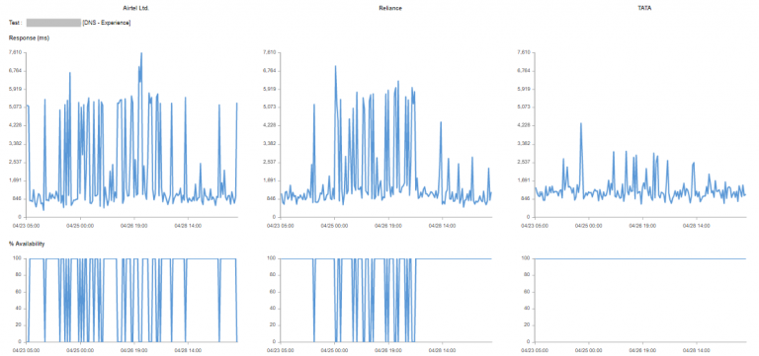
Task: Click 7,610 on Airtel response y-axis
Action: point(15,52)
